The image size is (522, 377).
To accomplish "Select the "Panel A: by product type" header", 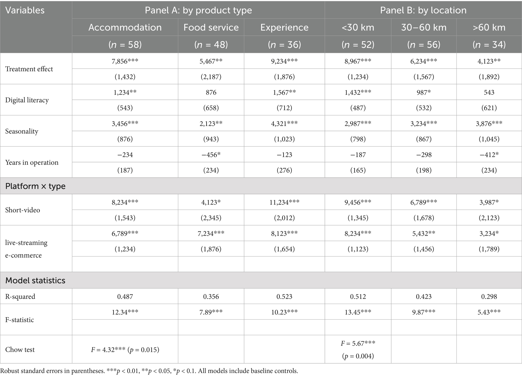I will tap(198, 10).
